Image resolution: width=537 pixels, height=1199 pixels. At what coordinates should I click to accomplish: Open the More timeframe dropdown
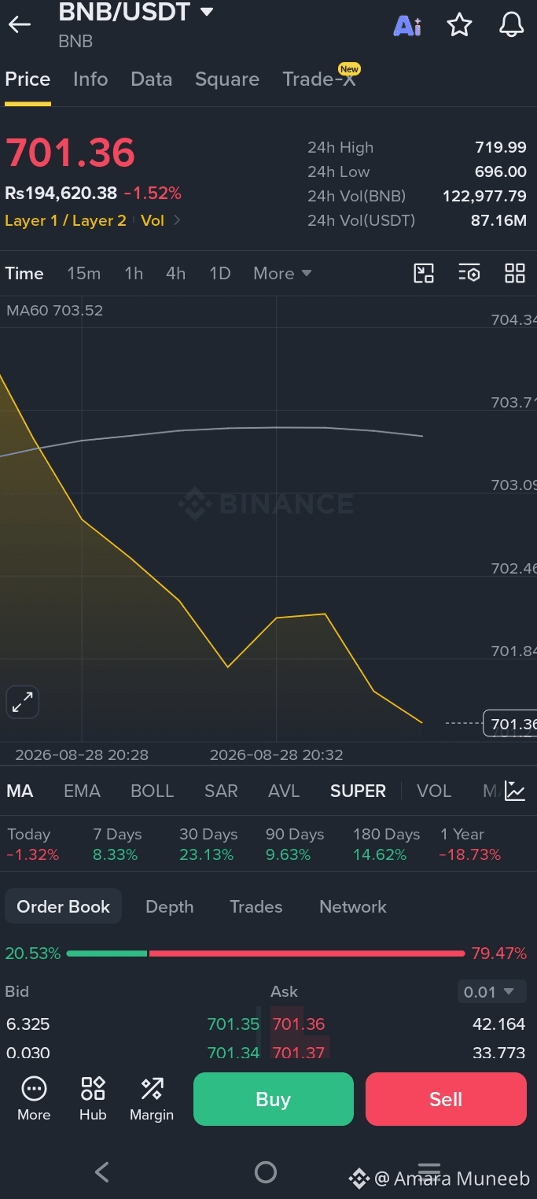[282, 273]
